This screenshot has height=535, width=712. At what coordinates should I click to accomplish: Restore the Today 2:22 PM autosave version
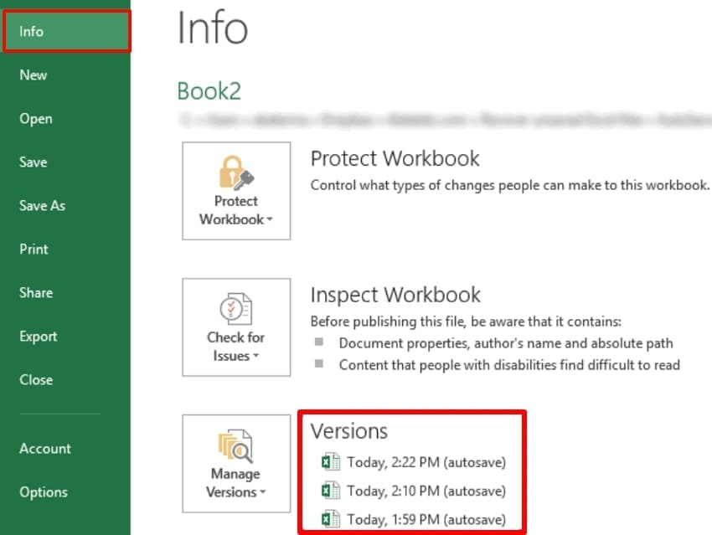(426, 461)
